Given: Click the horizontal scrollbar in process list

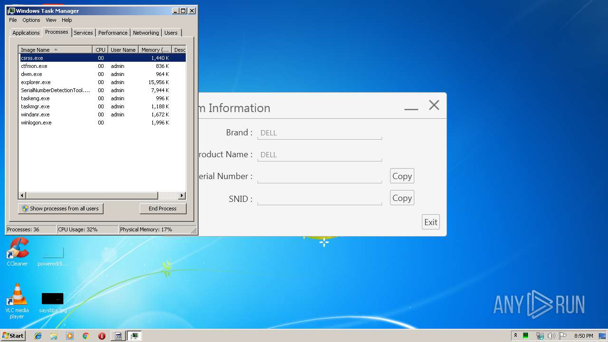Looking at the screenshot, I should (x=92, y=196).
